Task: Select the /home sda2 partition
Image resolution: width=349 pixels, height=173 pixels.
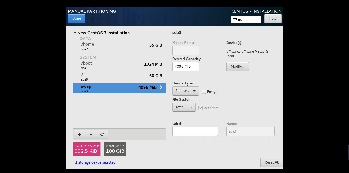Action: pyautogui.click(x=119, y=46)
